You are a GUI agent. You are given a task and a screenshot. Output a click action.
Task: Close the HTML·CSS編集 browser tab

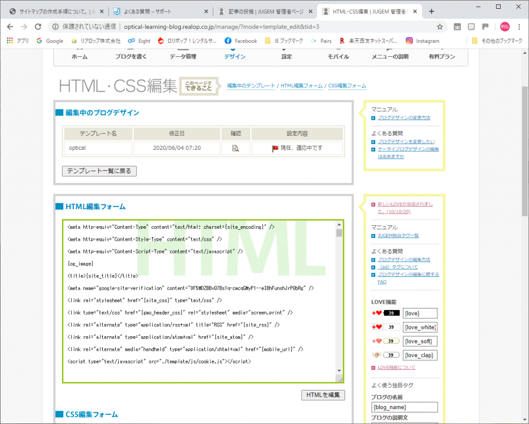click(415, 11)
